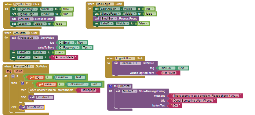255x115 pixels.
Task: Toggle the true value in CrtButton Label6 Visible
Action: pyautogui.click(x=60, y=52)
